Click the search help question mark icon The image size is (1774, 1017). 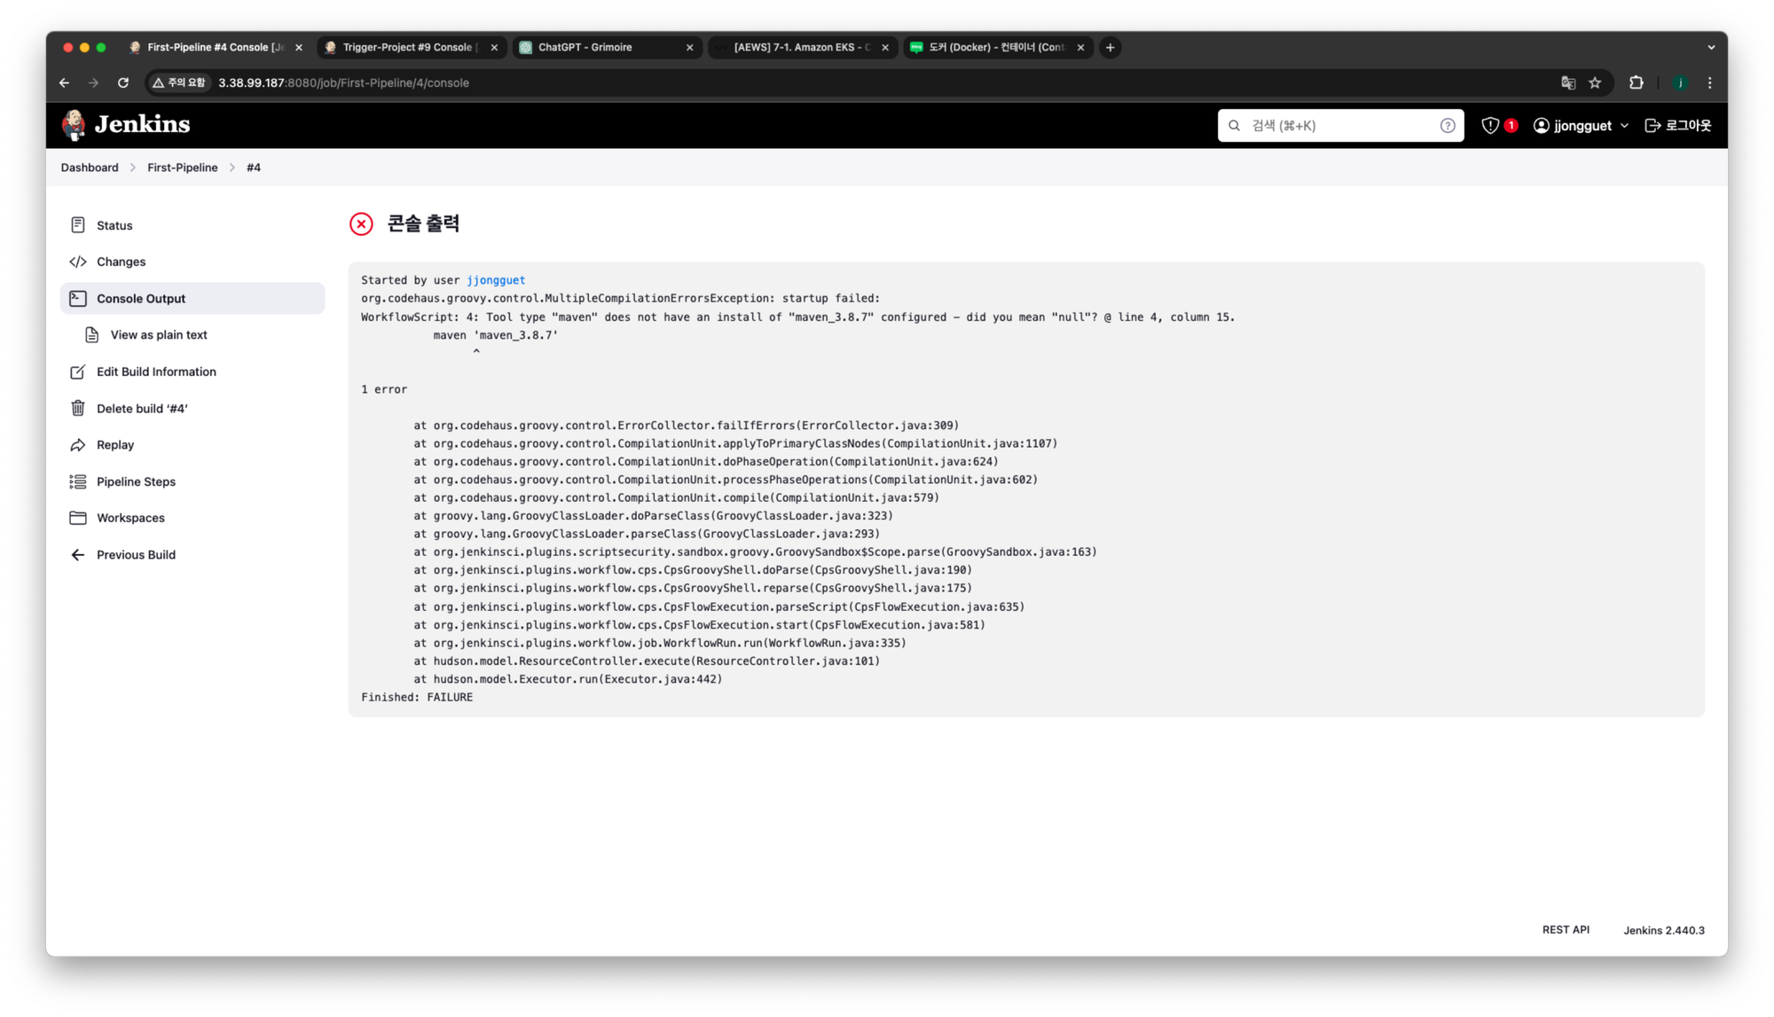point(1448,125)
